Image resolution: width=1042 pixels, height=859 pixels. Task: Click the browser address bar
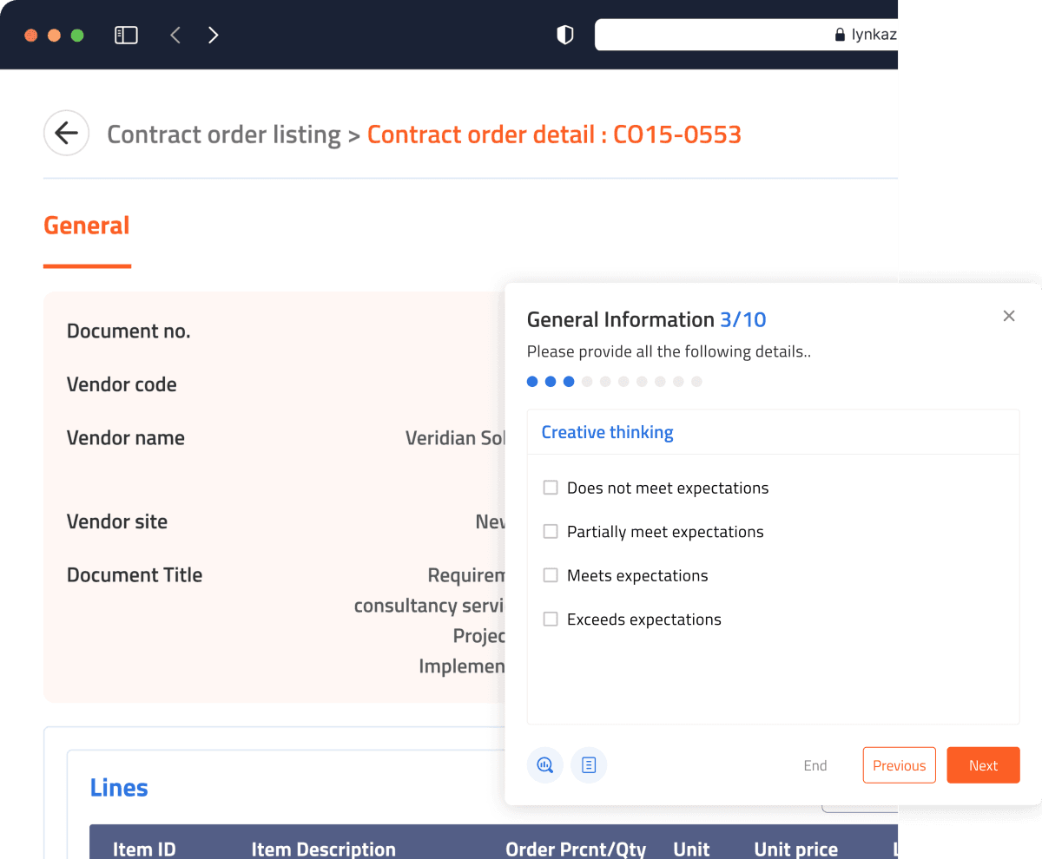click(x=747, y=35)
